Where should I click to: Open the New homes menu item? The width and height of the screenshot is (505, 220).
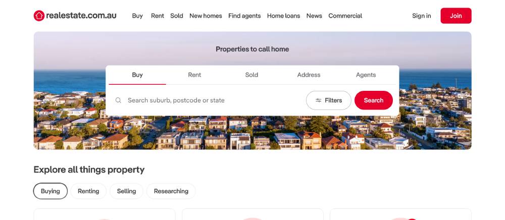206,16
